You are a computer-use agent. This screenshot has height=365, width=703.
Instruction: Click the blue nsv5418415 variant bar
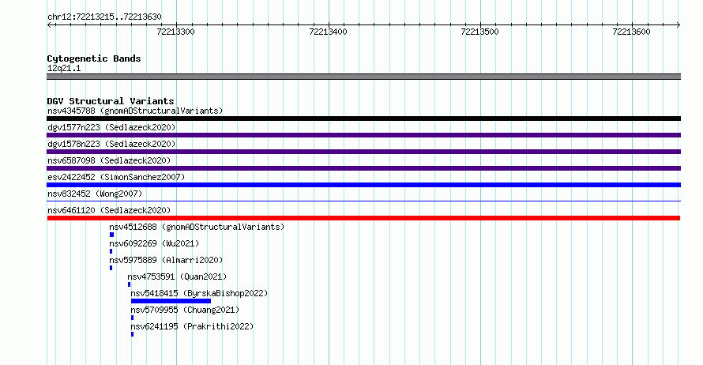point(171,301)
